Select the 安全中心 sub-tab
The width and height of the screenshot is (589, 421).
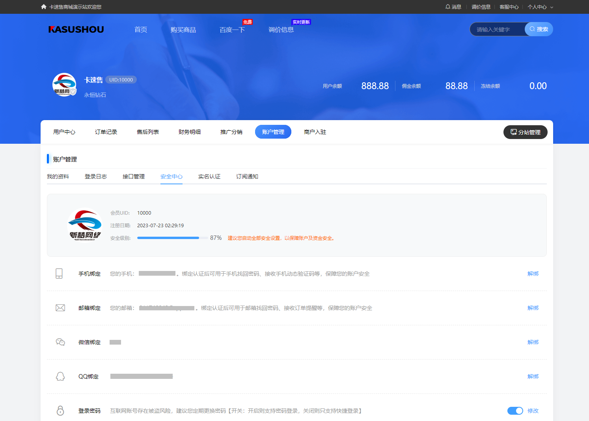(171, 176)
